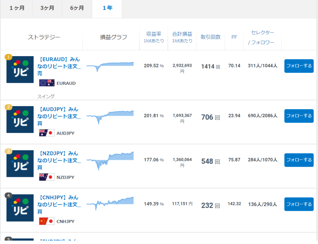Sort by 収益率 column header
The height and width of the screenshot is (244, 318).
tap(154, 37)
